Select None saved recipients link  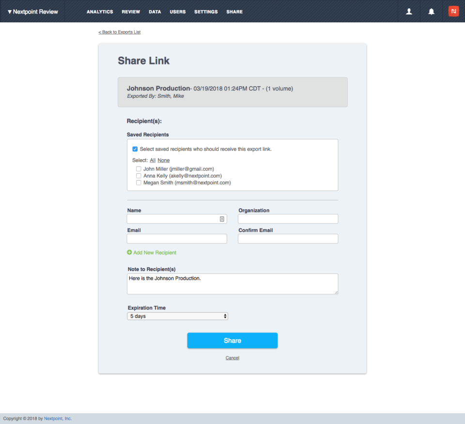(163, 160)
